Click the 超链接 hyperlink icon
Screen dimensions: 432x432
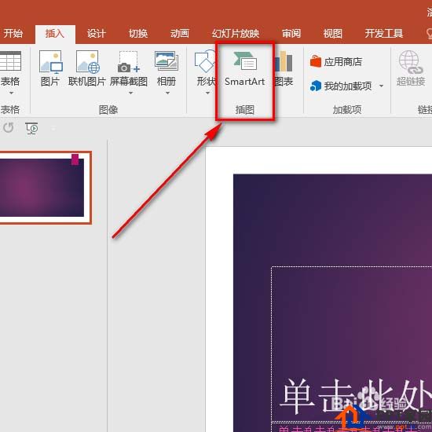410,62
